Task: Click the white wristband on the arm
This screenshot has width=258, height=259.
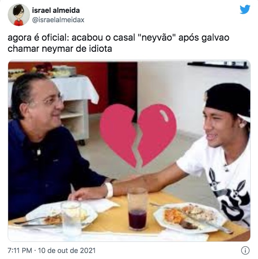Action: pos(109,190)
